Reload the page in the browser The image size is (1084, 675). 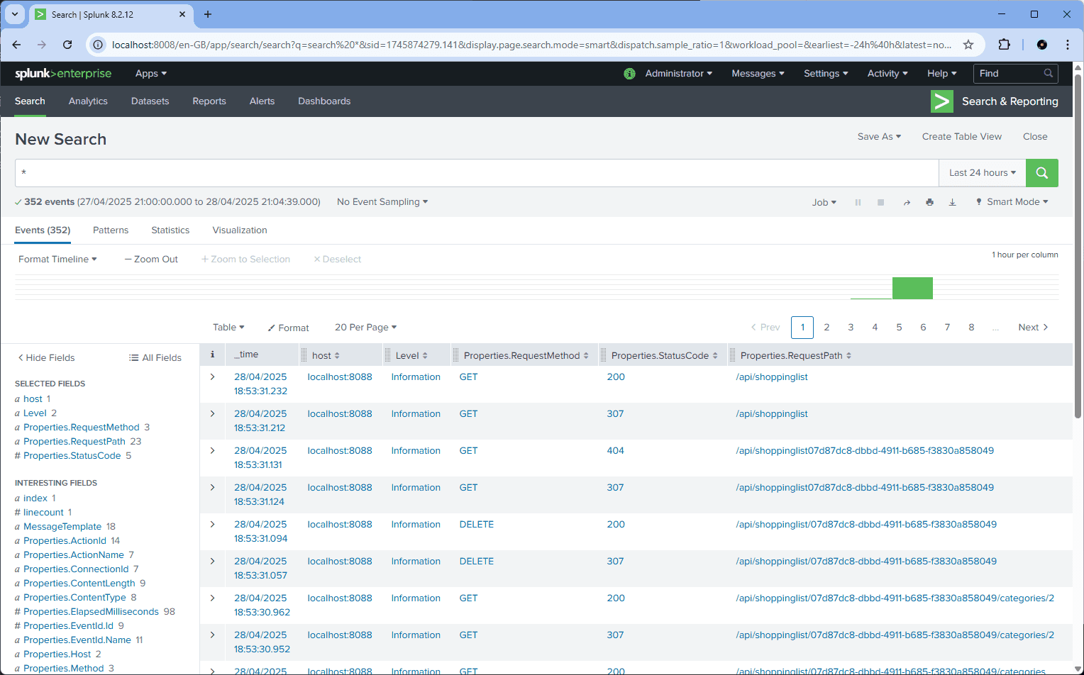tap(67, 45)
